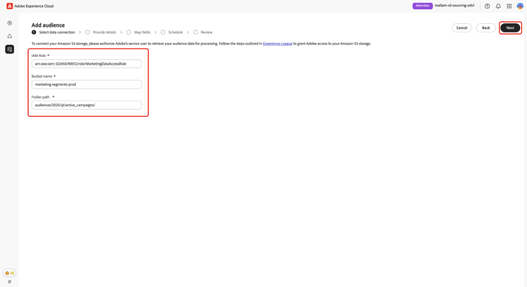Click the mallam-s3-sourcing-adv1 account name

455,6
